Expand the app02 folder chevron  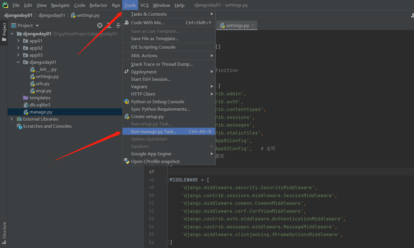pos(18,48)
